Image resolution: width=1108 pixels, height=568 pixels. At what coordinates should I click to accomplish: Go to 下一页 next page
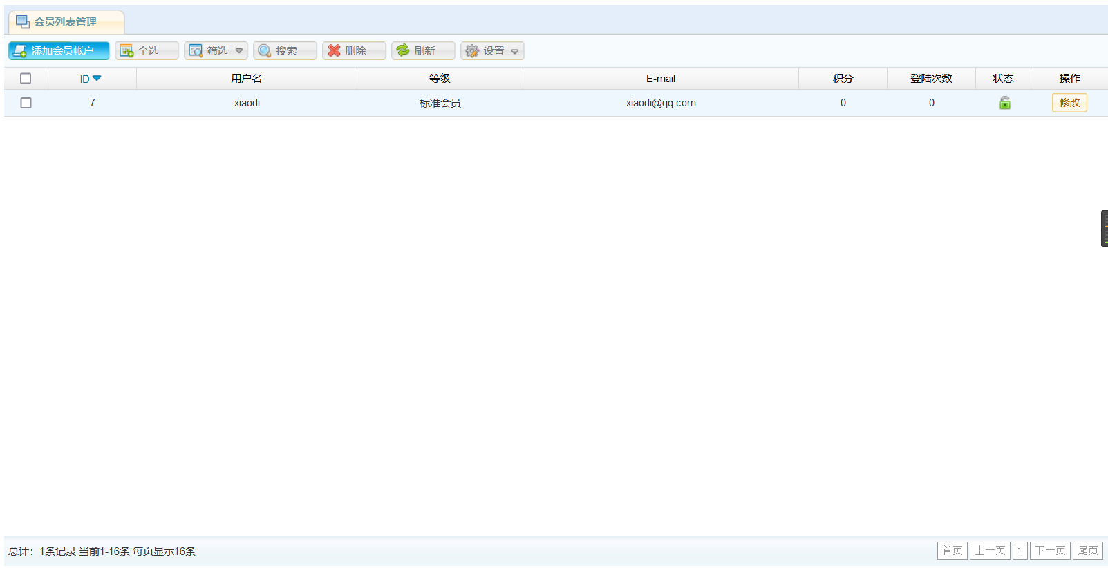coord(1050,551)
